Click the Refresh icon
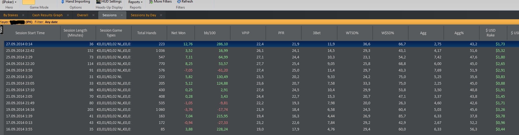 pyautogui.click(x=179, y=2)
